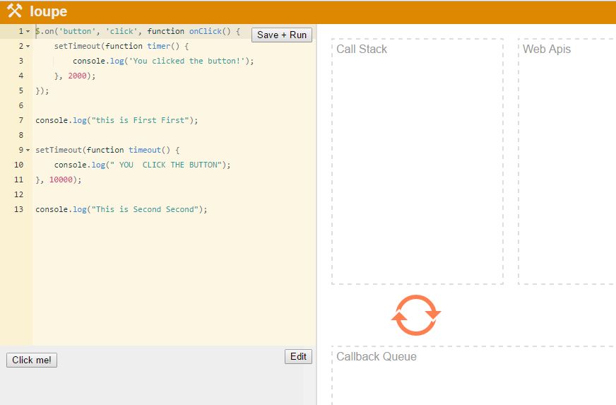
Task: Click the 10000 delay value
Action: (x=61, y=180)
